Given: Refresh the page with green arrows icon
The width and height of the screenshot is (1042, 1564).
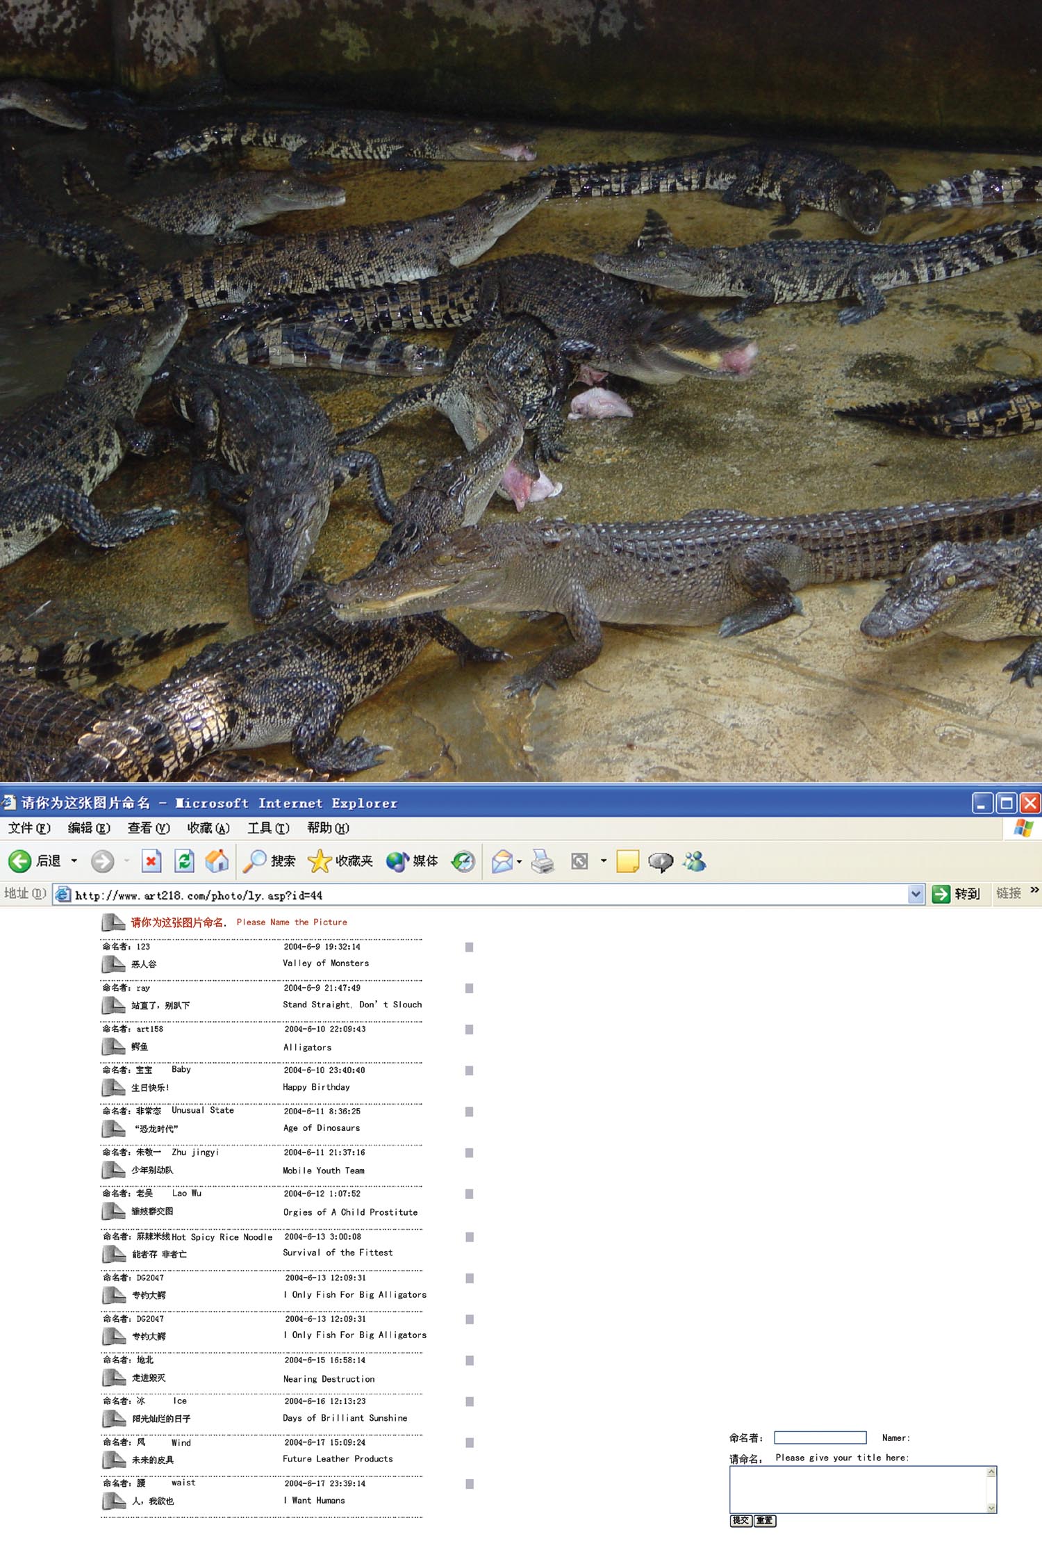Looking at the screenshot, I should (184, 861).
